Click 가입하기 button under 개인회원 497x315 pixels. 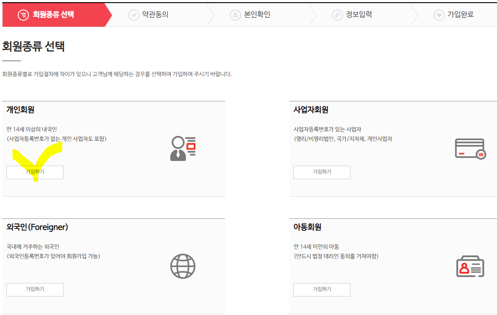[35, 172]
